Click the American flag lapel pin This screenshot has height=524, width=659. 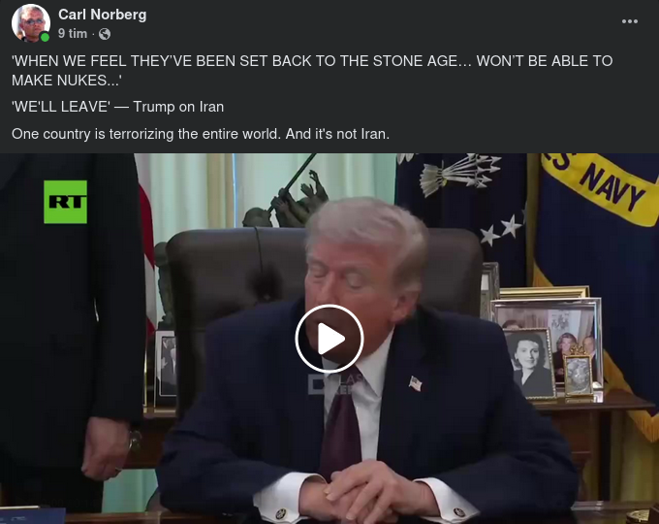click(415, 383)
